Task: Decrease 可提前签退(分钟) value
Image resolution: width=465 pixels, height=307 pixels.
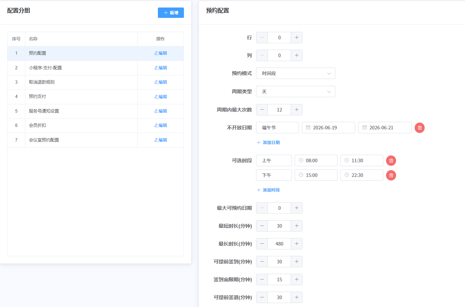Action: tap(262, 297)
